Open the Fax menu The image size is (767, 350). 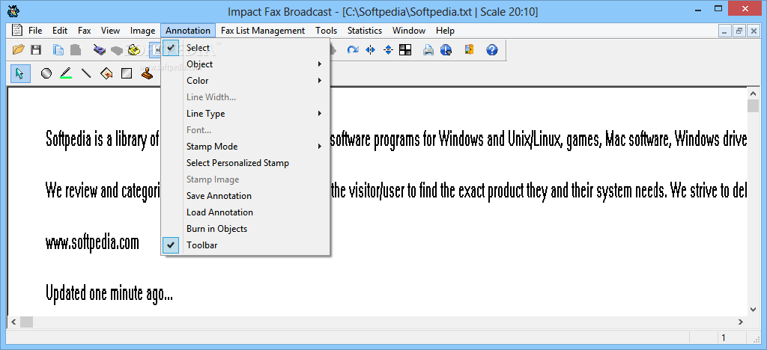[x=85, y=30]
